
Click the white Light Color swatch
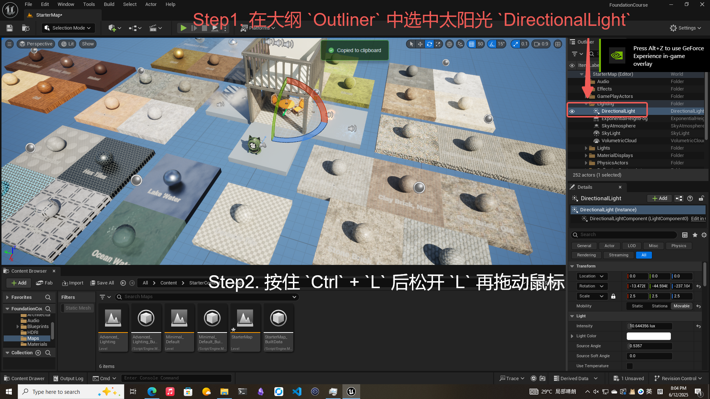click(648, 336)
